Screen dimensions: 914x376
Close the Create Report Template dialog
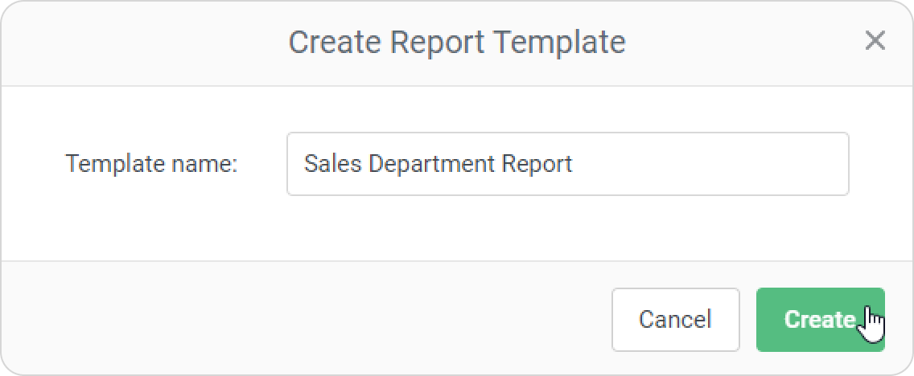(x=875, y=41)
